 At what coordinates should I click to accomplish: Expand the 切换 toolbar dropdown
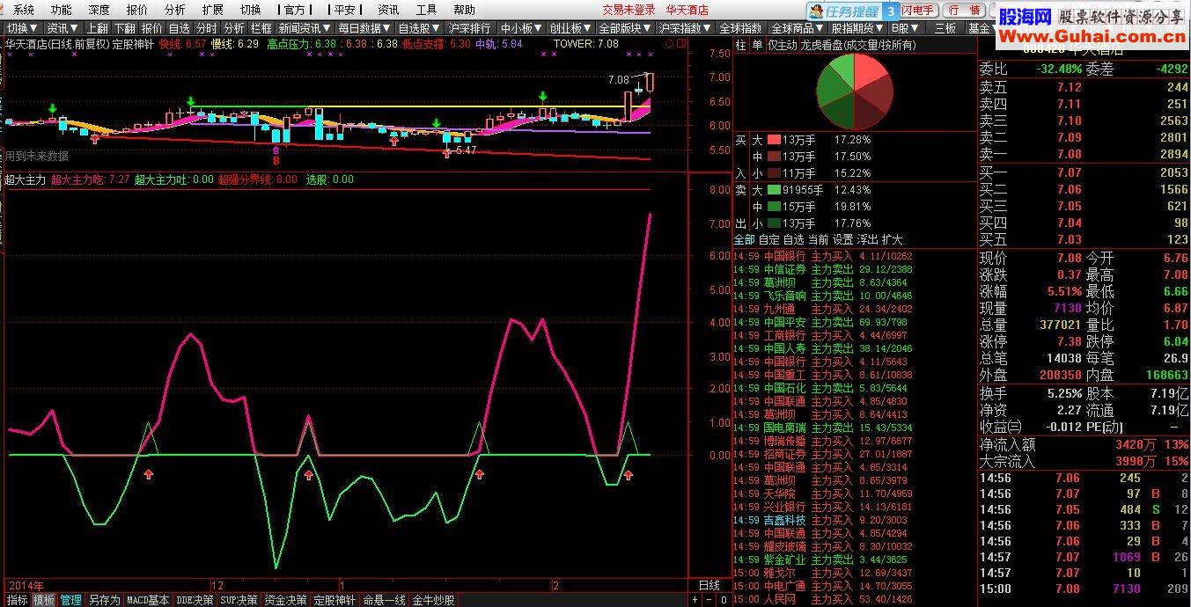(x=22, y=28)
